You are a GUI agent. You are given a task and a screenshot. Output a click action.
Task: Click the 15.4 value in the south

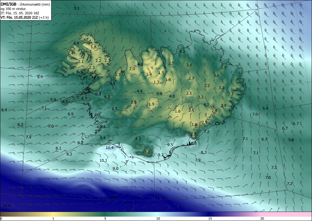point(114,197)
